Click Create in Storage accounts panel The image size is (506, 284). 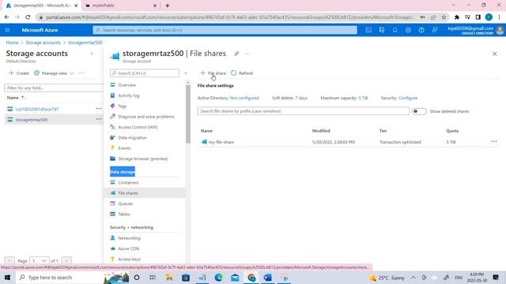(x=19, y=73)
